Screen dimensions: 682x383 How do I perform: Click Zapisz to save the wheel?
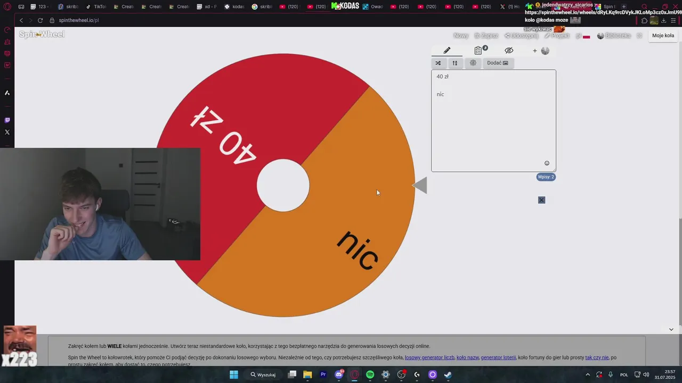[x=486, y=36]
